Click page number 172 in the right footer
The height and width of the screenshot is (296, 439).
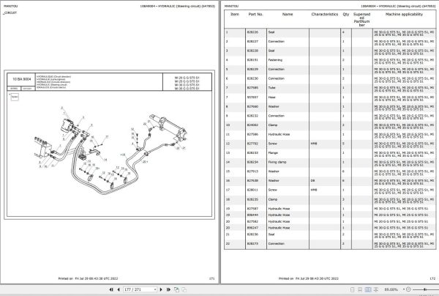[432, 278]
